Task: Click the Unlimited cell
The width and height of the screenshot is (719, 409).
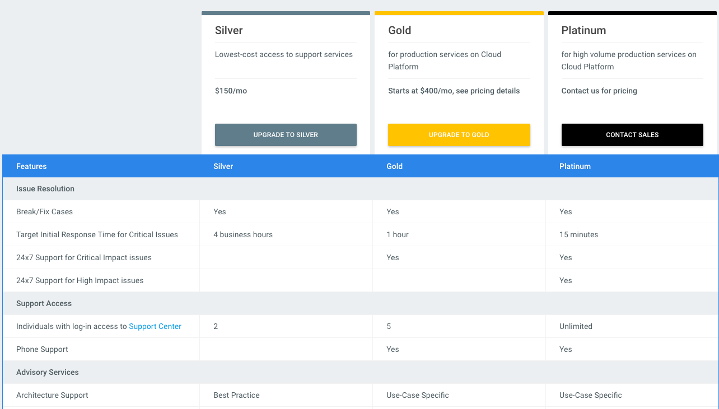Action: coord(576,326)
